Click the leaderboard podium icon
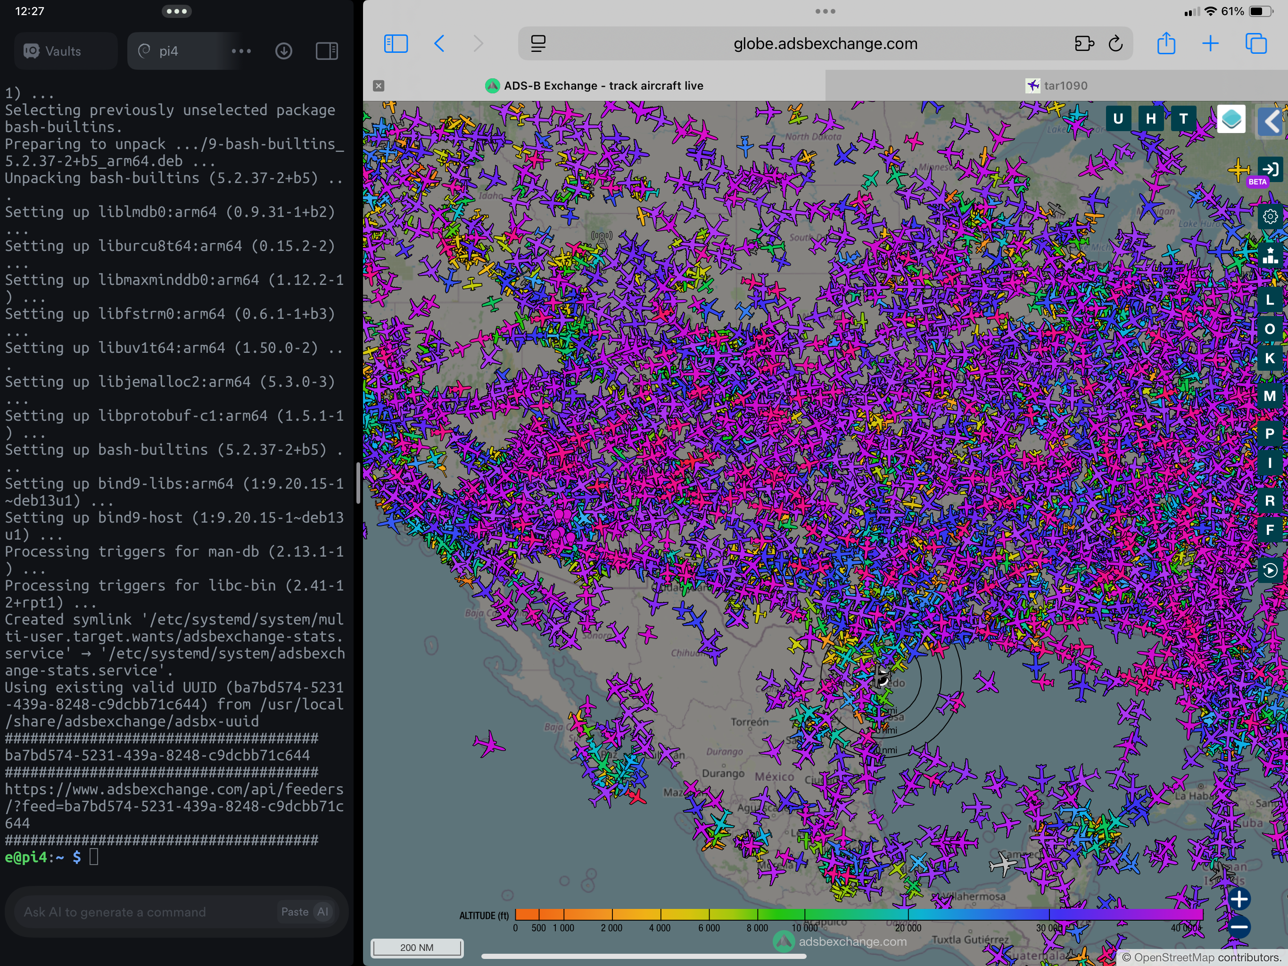 [1270, 255]
